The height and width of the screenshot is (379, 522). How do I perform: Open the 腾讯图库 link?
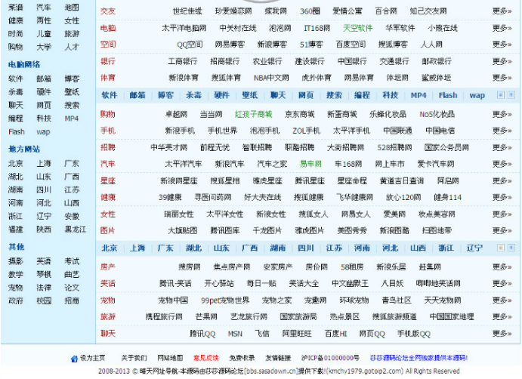[x=225, y=230]
